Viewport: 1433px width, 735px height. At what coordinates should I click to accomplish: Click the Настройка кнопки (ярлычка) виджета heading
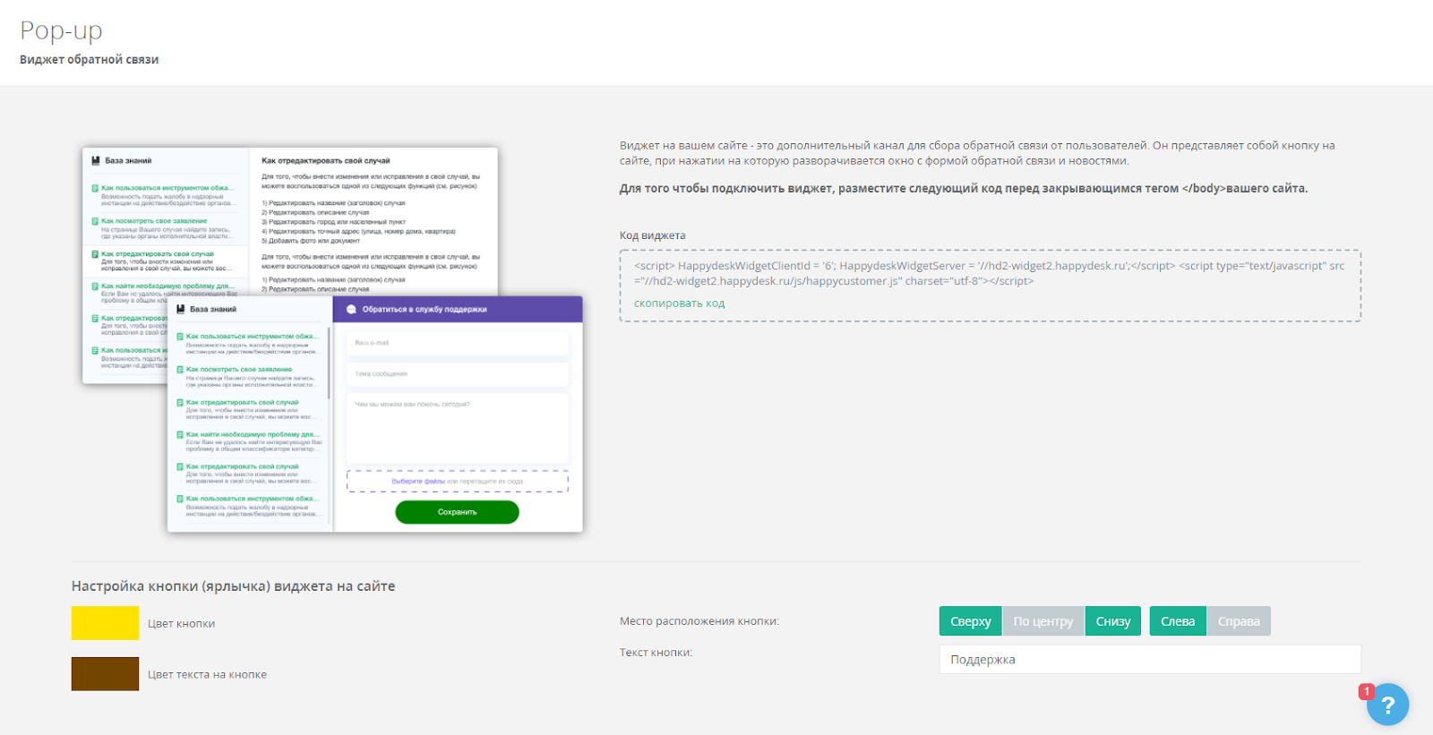(x=233, y=586)
